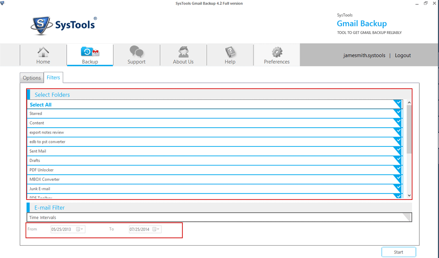
Task: Click the app icon in title bar
Action: click(3, 3)
